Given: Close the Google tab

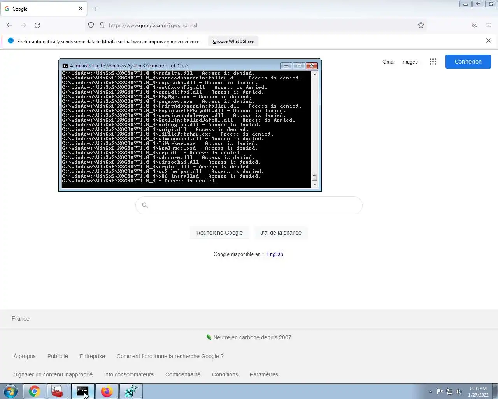Looking at the screenshot, I should [x=81, y=9].
